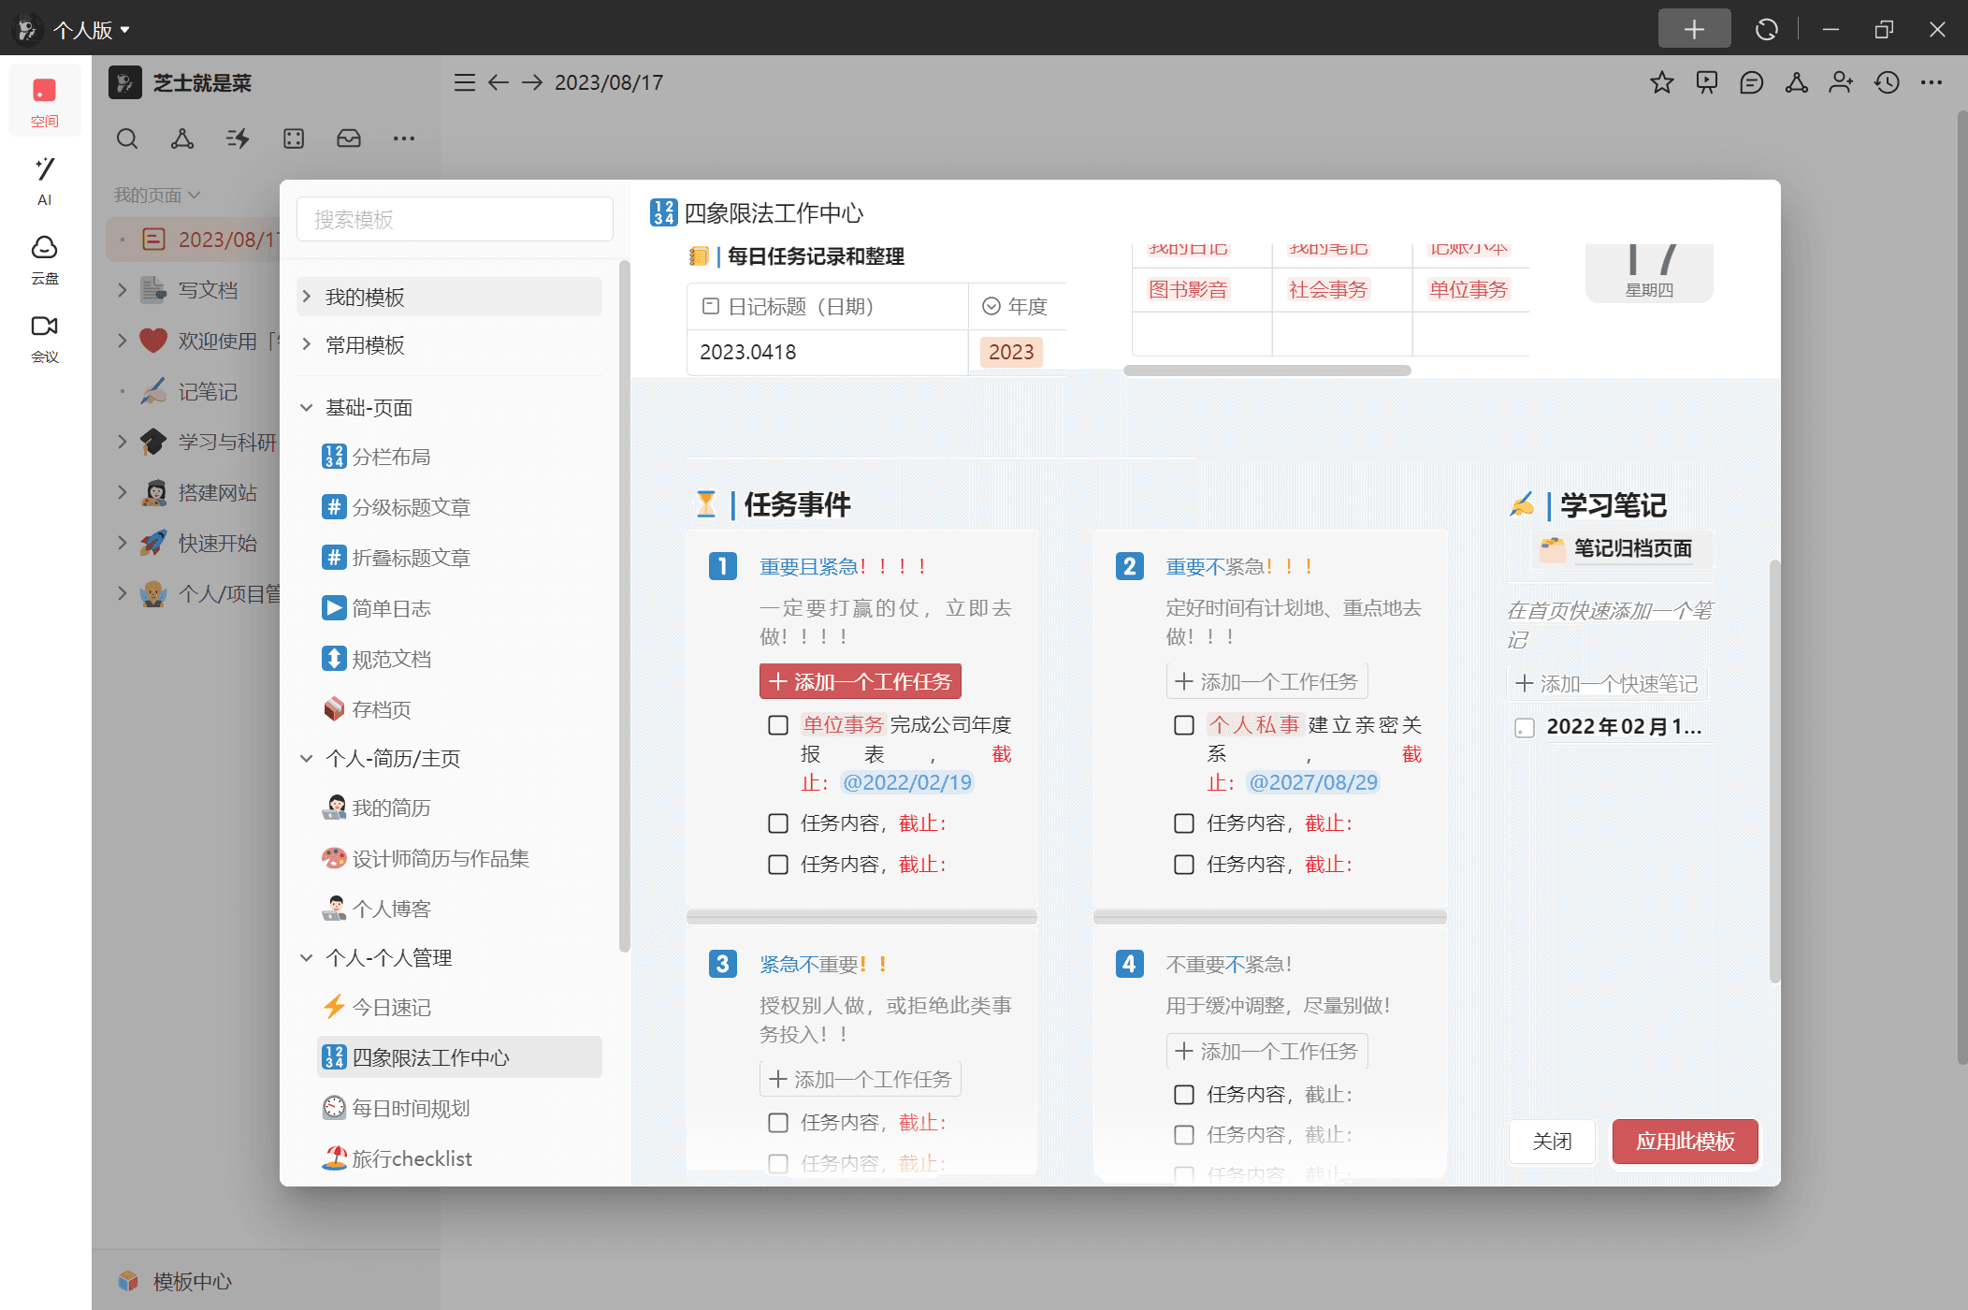Viewport: 1968px width, 1310px height.
Task: Click the sync refresh icon in title bar
Action: pos(1766,29)
